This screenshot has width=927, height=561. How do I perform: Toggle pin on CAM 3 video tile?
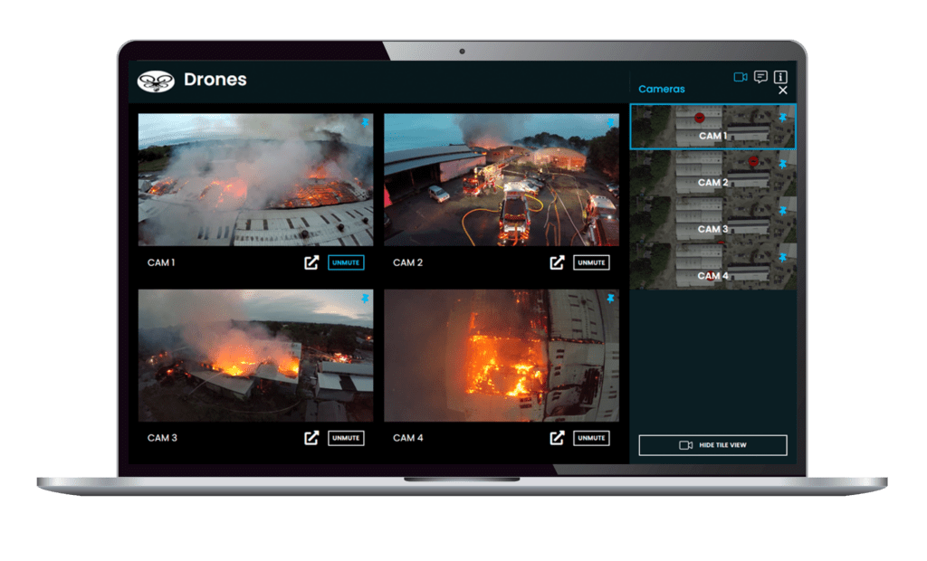(365, 299)
